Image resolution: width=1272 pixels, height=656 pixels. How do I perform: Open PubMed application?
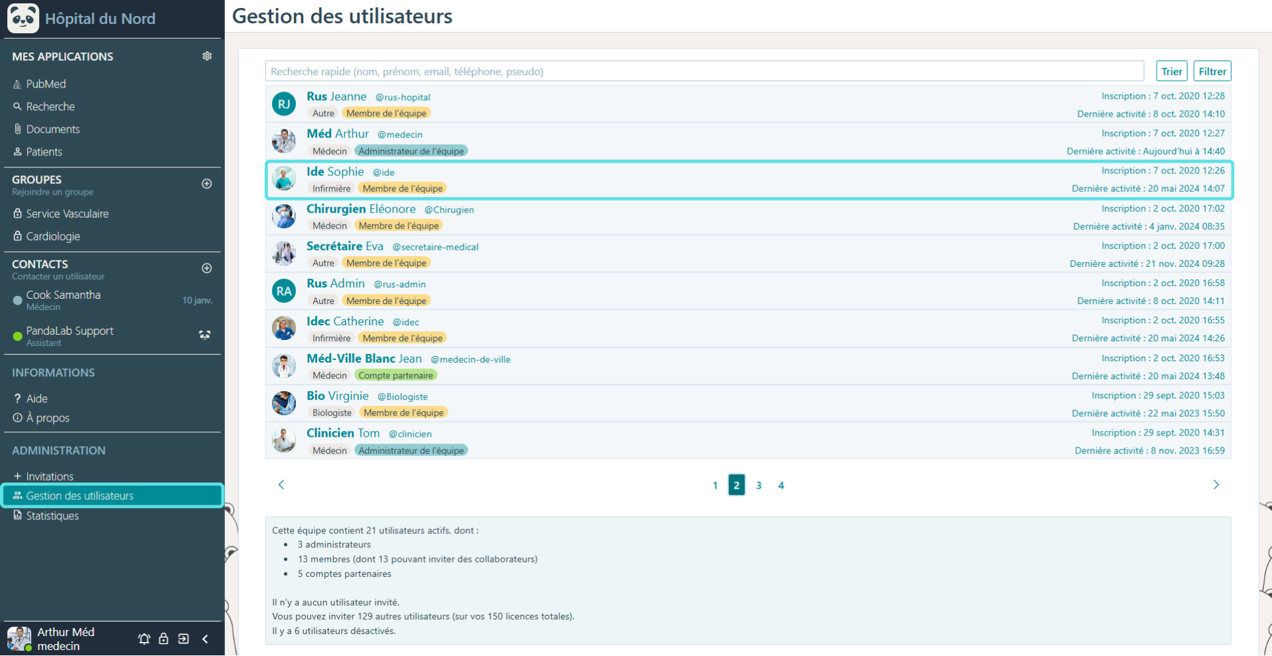click(x=46, y=84)
